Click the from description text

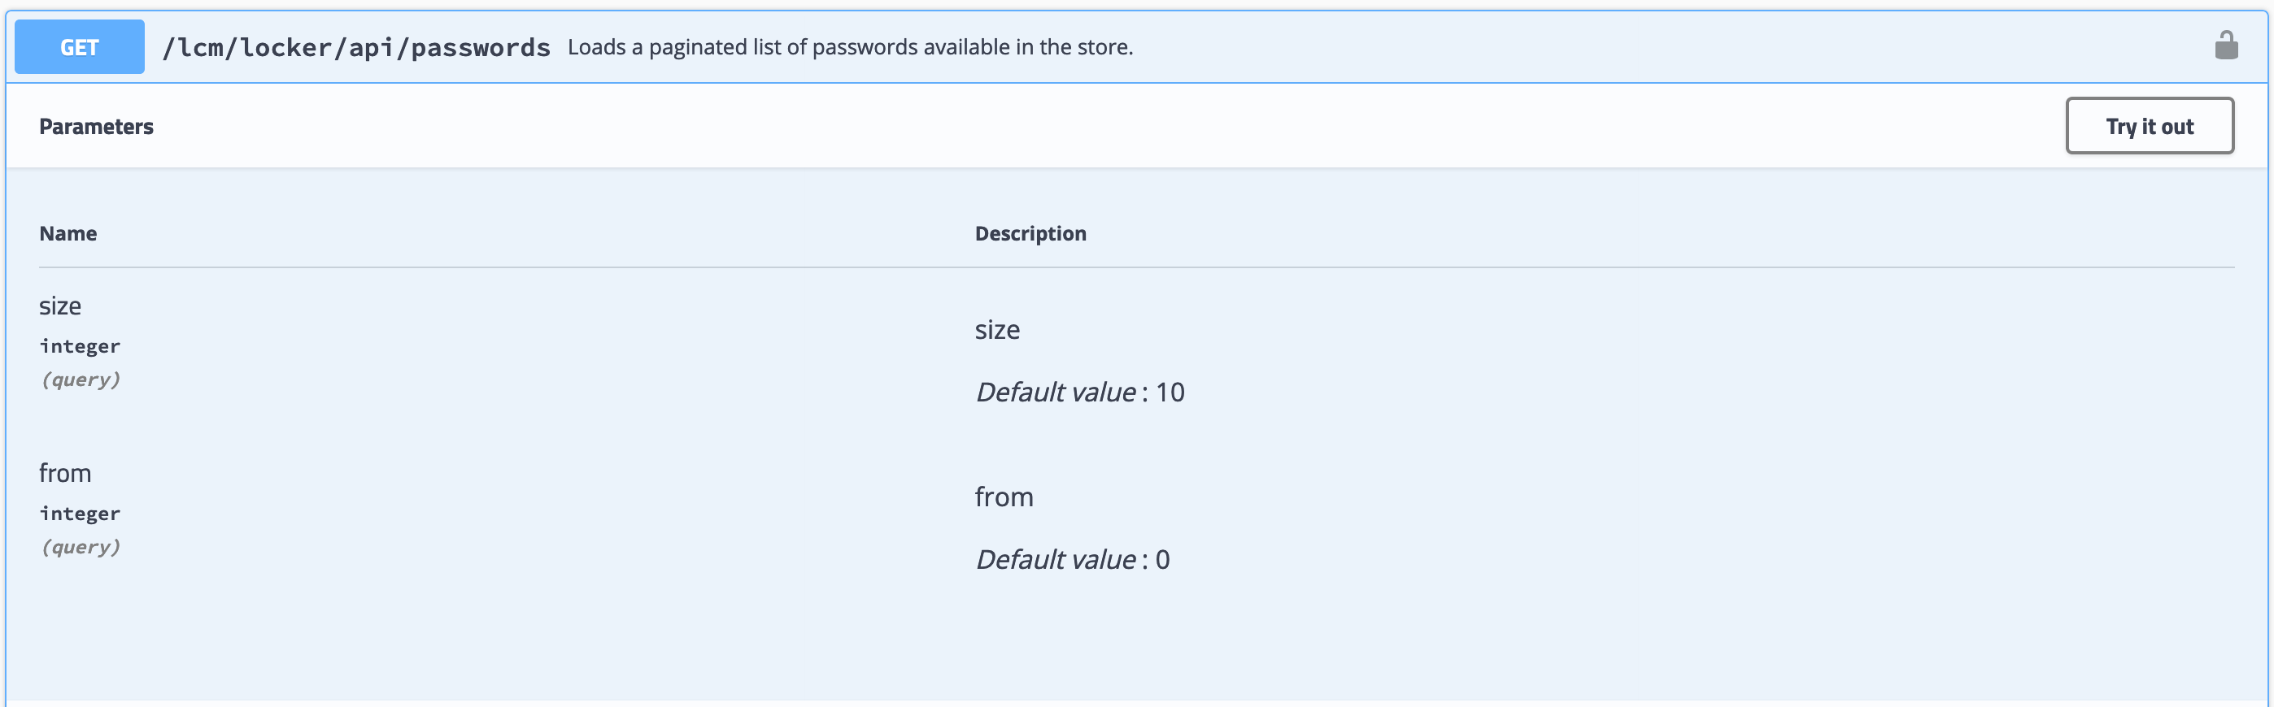(1004, 497)
